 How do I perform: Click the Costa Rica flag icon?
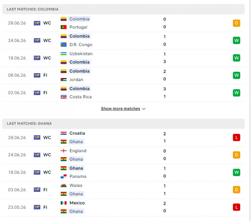tap(63, 97)
